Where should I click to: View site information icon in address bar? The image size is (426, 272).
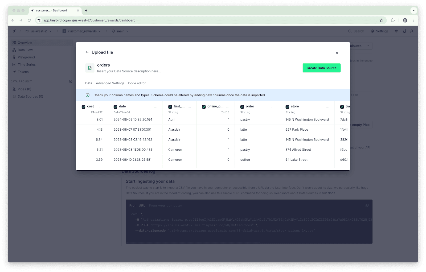(39, 20)
